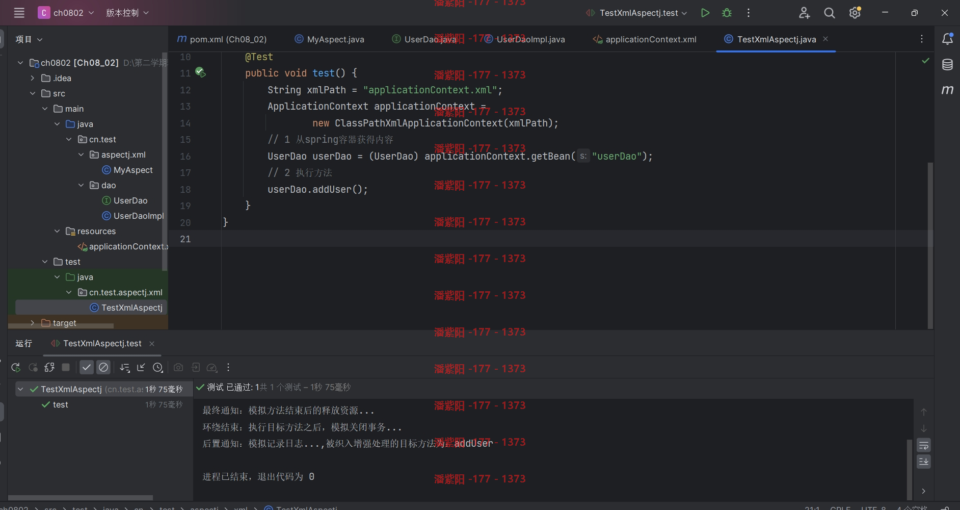Image resolution: width=960 pixels, height=510 pixels.
Task: Toggle show passed tests filter
Action: click(x=87, y=367)
